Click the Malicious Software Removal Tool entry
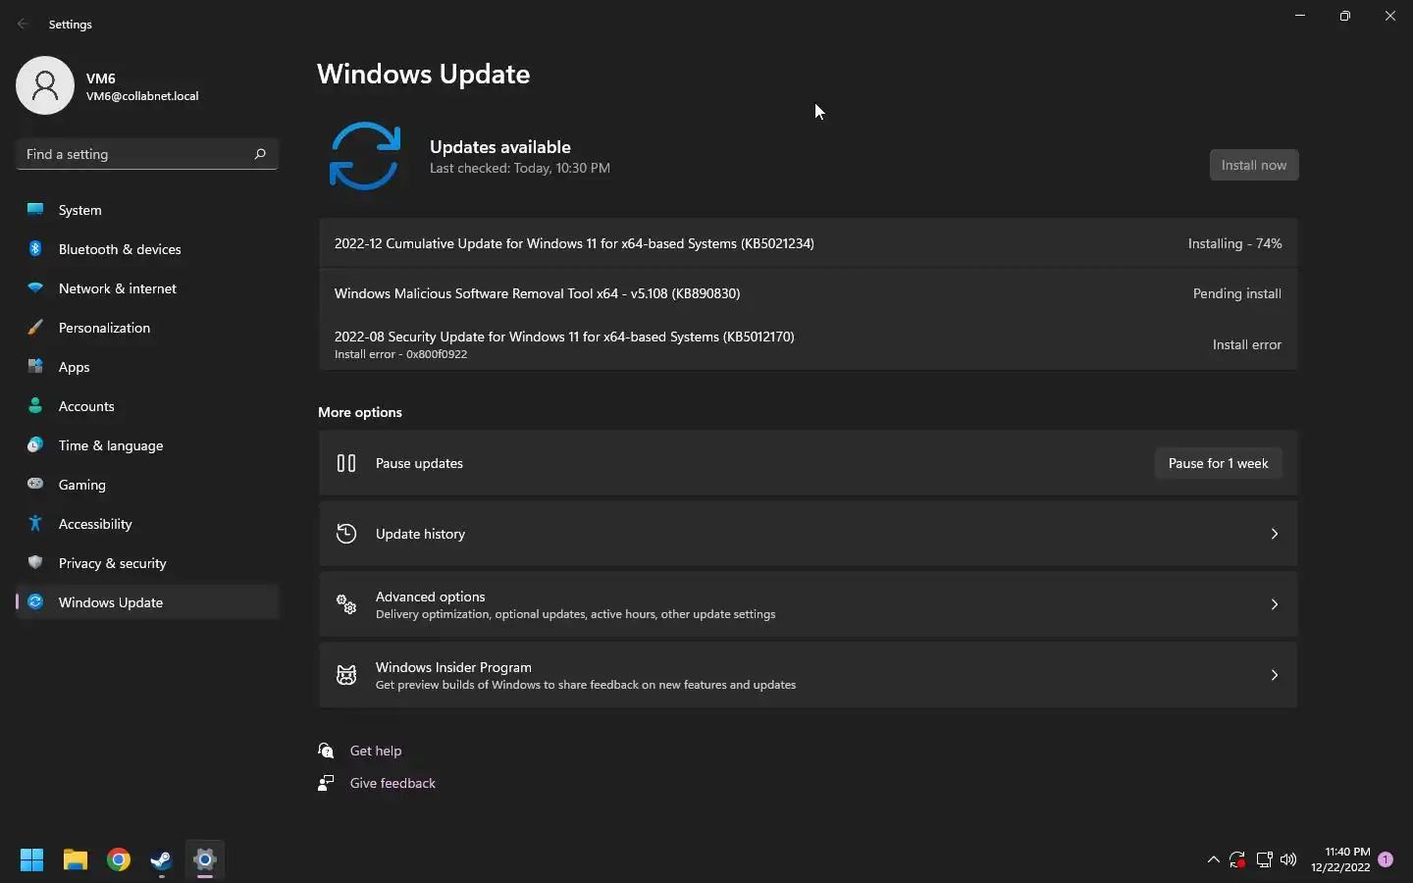1413x883 pixels. click(x=808, y=293)
